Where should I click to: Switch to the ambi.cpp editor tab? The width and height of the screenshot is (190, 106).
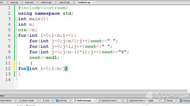coord(14,2)
